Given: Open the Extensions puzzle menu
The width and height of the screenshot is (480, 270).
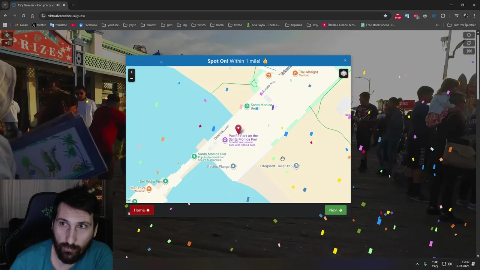Looking at the screenshot, I should coord(443,16).
